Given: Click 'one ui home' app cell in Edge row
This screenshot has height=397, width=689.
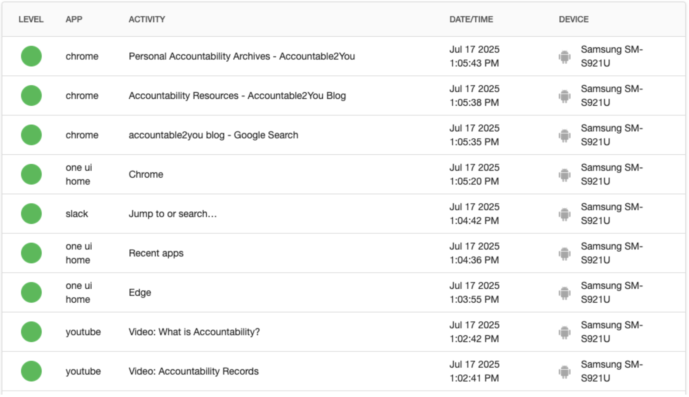Looking at the screenshot, I should tap(79, 293).
